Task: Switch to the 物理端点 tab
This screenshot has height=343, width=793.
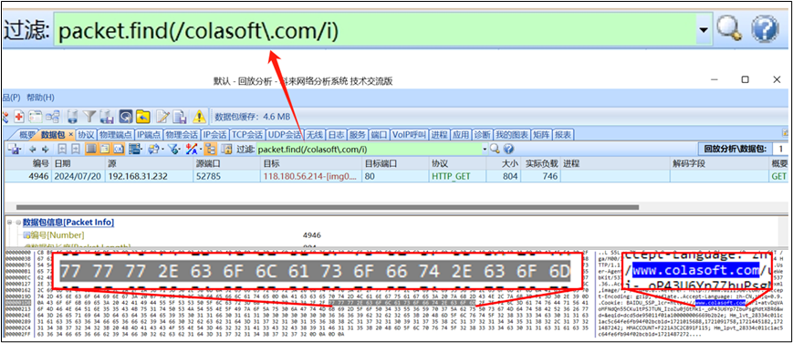Action: click(x=116, y=135)
